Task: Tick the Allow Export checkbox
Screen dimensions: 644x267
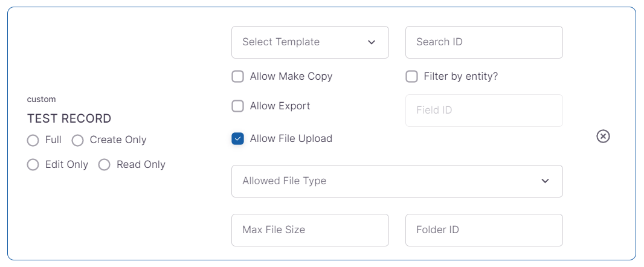Action: [x=238, y=106]
